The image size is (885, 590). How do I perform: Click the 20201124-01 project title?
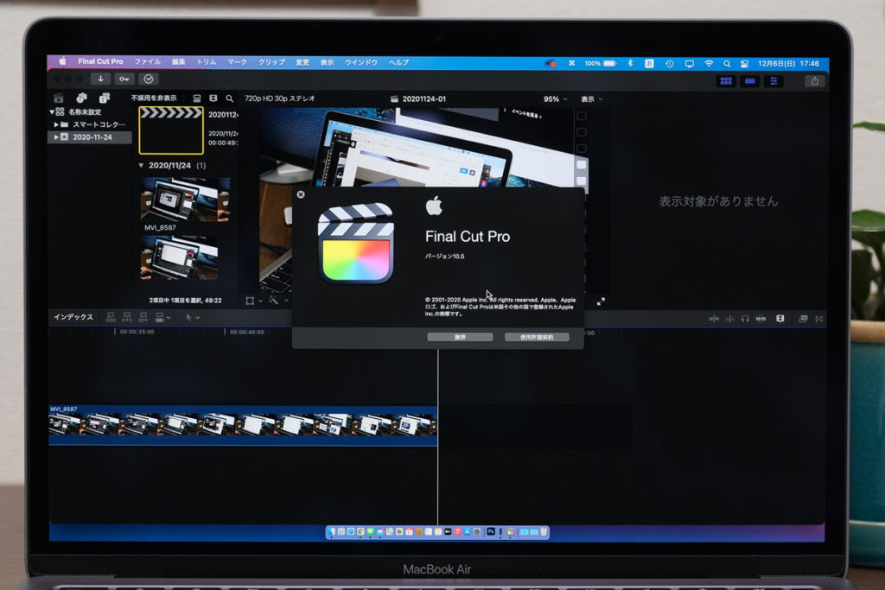tap(423, 98)
